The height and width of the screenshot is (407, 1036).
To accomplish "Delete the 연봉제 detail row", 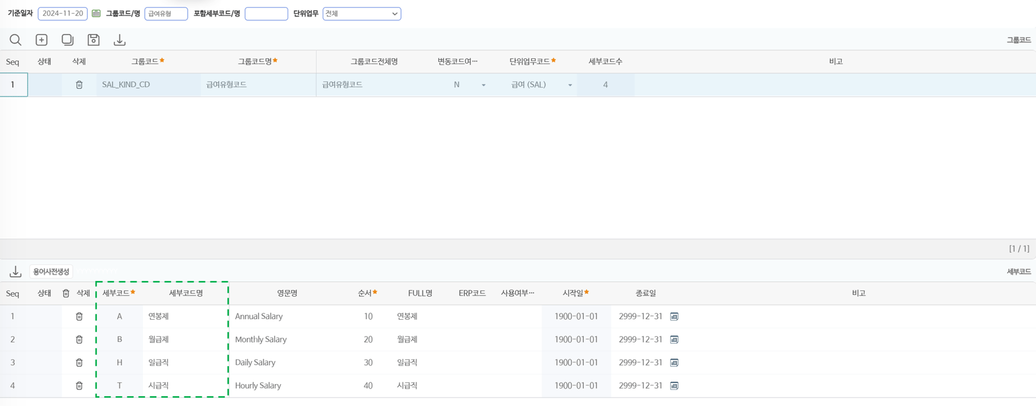I will [x=79, y=317].
